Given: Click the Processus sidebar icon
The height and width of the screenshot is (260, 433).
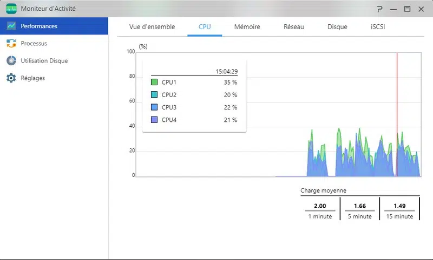Looking at the screenshot, I should pyautogui.click(x=11, y=43).
